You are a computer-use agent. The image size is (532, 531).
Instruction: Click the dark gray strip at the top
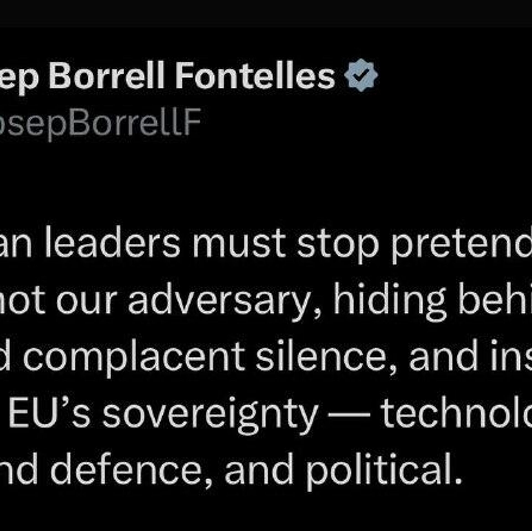point(266,12)
